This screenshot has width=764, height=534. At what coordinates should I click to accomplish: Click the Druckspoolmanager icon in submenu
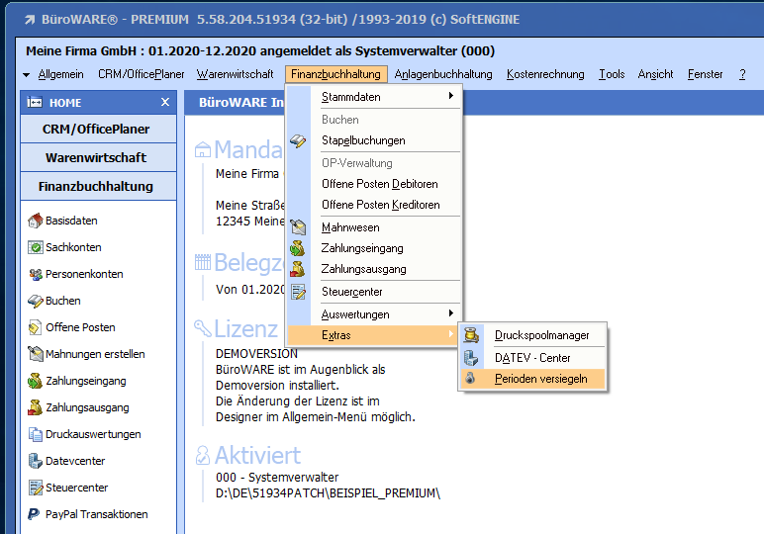pos(472,336)
